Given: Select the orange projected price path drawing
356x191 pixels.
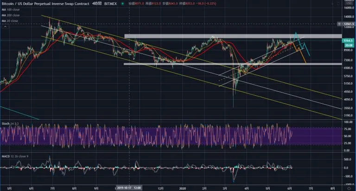Looking at the screenshot, I should (299, 52).
